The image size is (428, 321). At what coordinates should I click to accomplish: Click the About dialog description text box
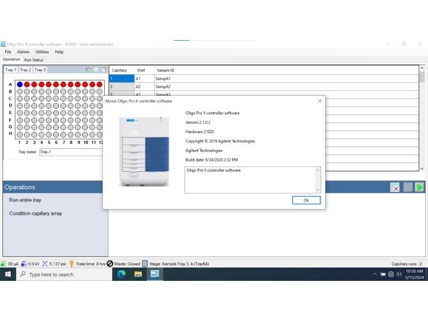pyautogui.click(x=250, y=180)
